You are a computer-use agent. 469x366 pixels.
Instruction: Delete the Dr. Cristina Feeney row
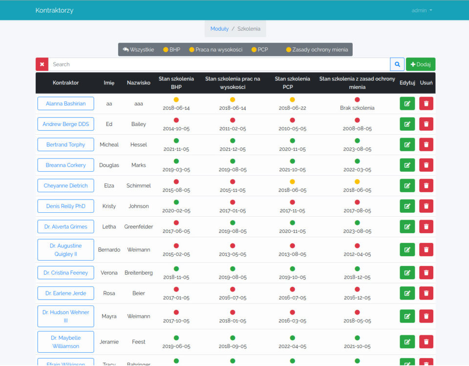click(426, 273)
